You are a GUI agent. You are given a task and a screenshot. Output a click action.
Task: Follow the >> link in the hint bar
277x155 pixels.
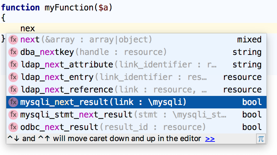pos(210,139)
